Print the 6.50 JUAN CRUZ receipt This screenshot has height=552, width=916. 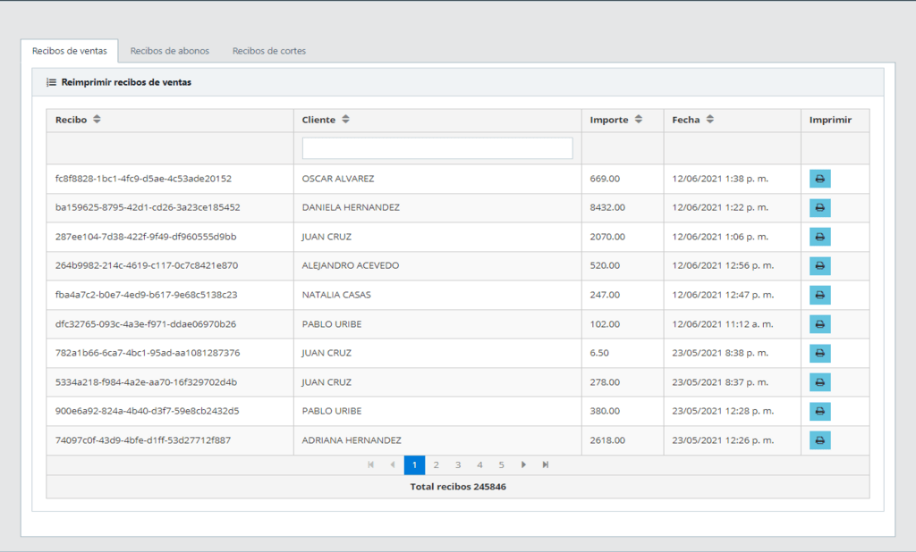[820, 353]
